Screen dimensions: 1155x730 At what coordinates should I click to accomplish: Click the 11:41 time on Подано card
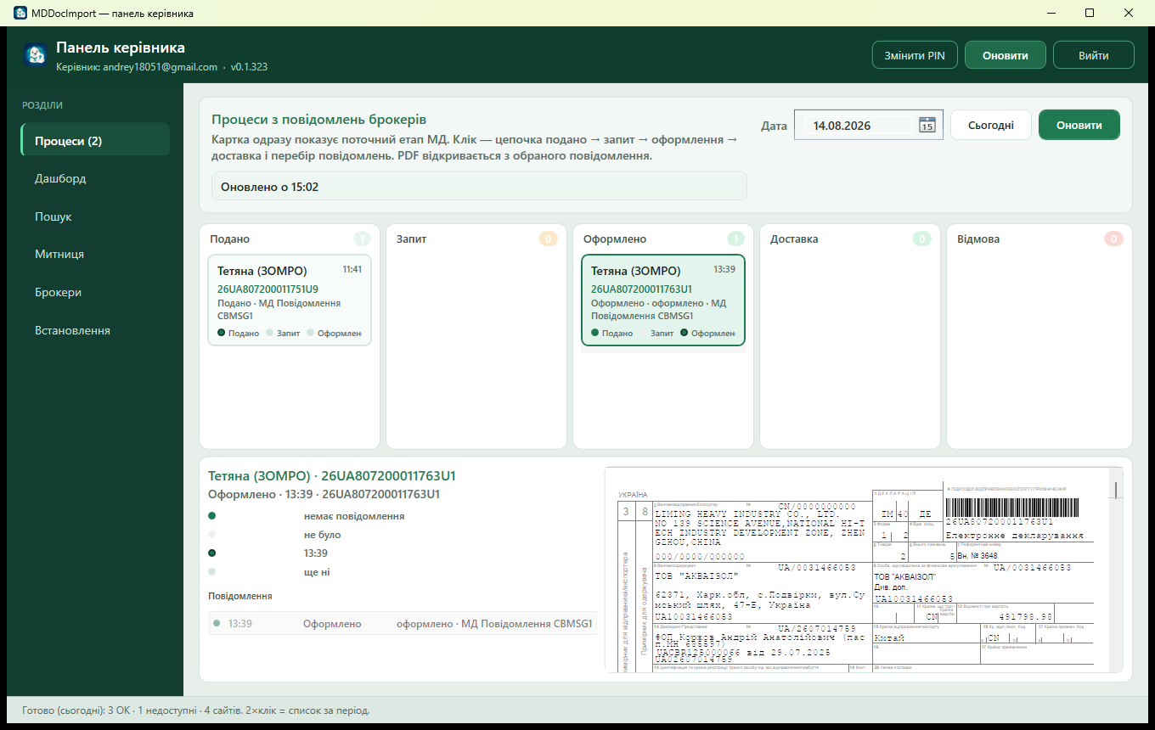point(352,269)
